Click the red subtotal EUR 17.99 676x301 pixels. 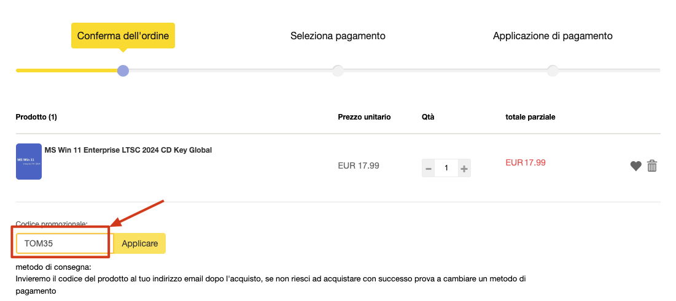pos(525,162)
